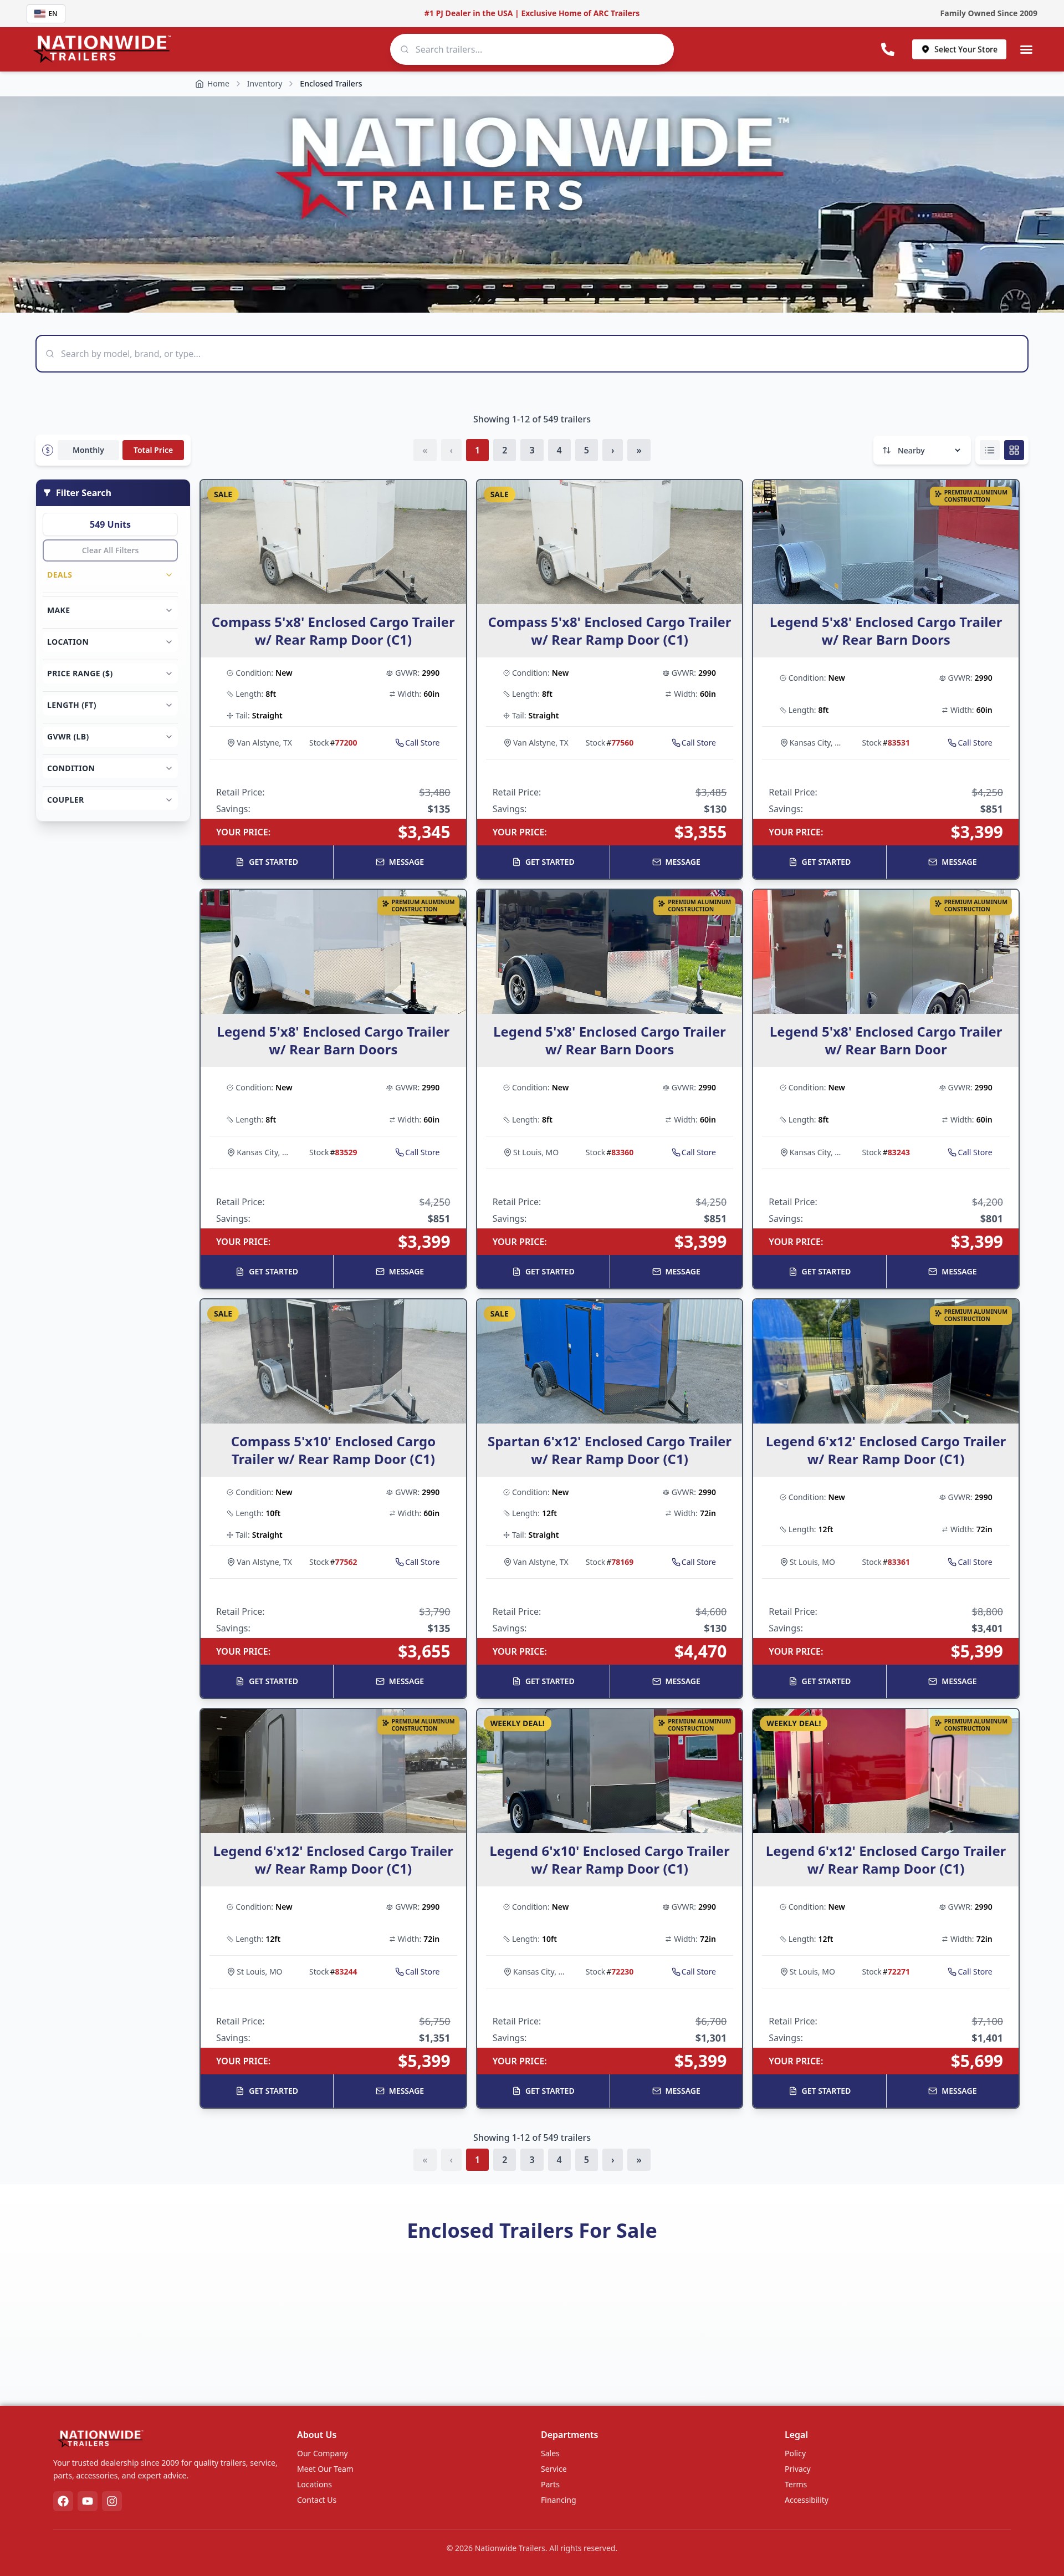Screen dimensions: 1064x2576
Task: Click the Instagram icon in footer
Action: (112, 2501)
